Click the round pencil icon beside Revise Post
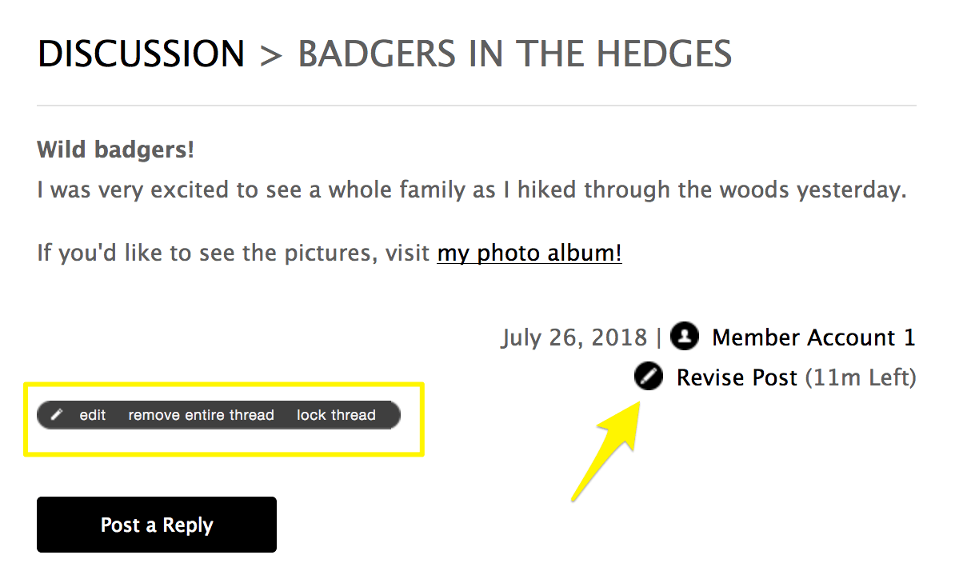955x579 pixels. click(x=649, y=377)
